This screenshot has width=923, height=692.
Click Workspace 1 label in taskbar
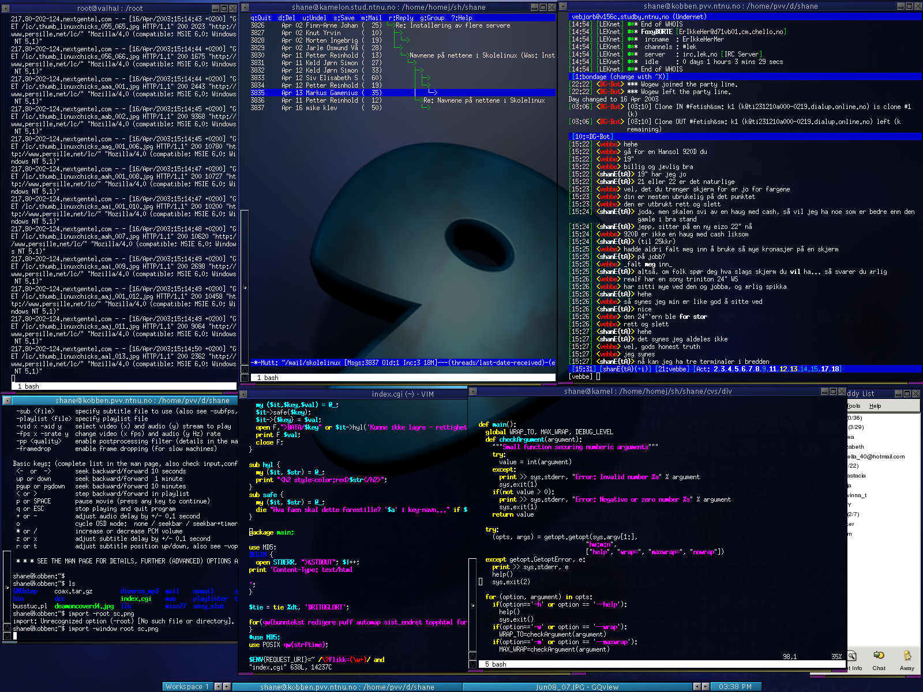(187, 686)
